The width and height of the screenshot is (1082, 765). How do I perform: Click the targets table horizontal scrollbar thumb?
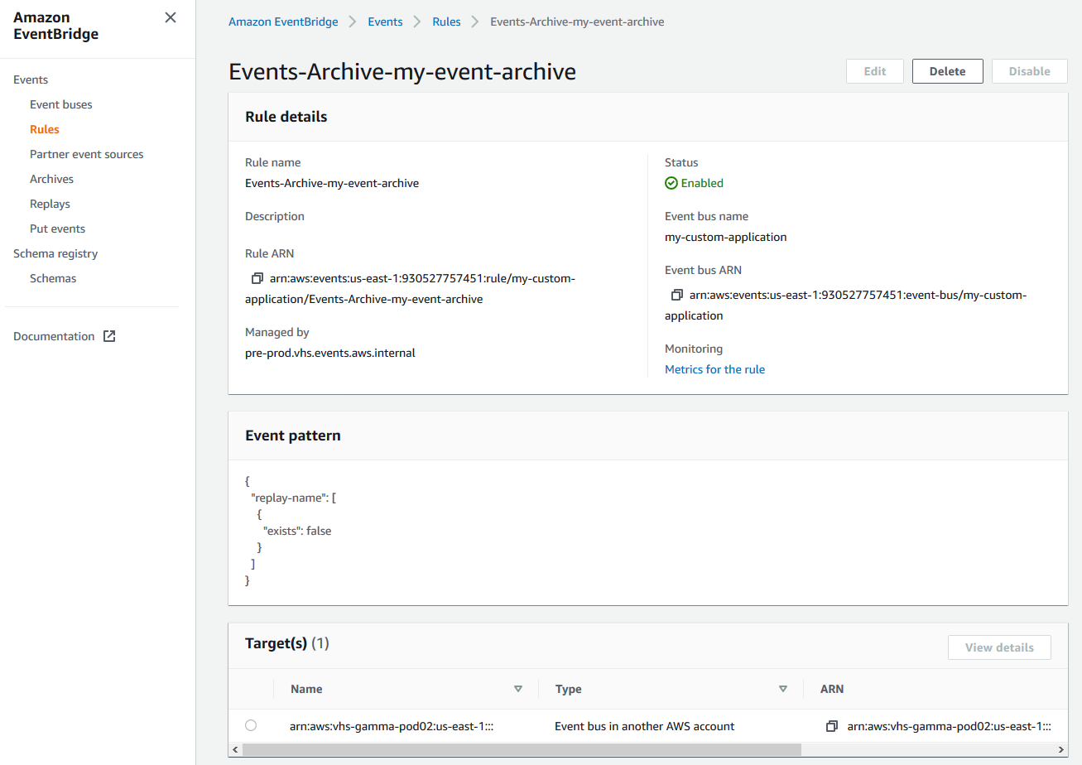click(x=522, y=749)
